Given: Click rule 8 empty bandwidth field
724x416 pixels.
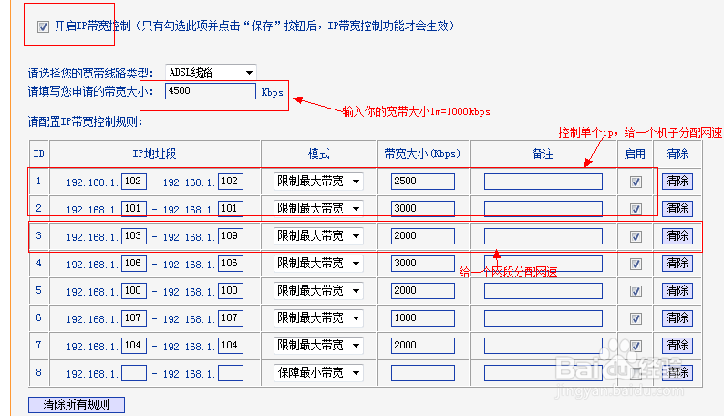Looking at the screenshot, I should click(422, 373).
